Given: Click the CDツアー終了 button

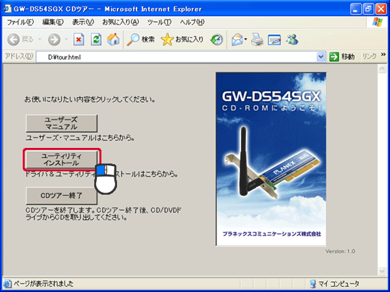Looking at the screenshot, I should click(x=62, y=196).
